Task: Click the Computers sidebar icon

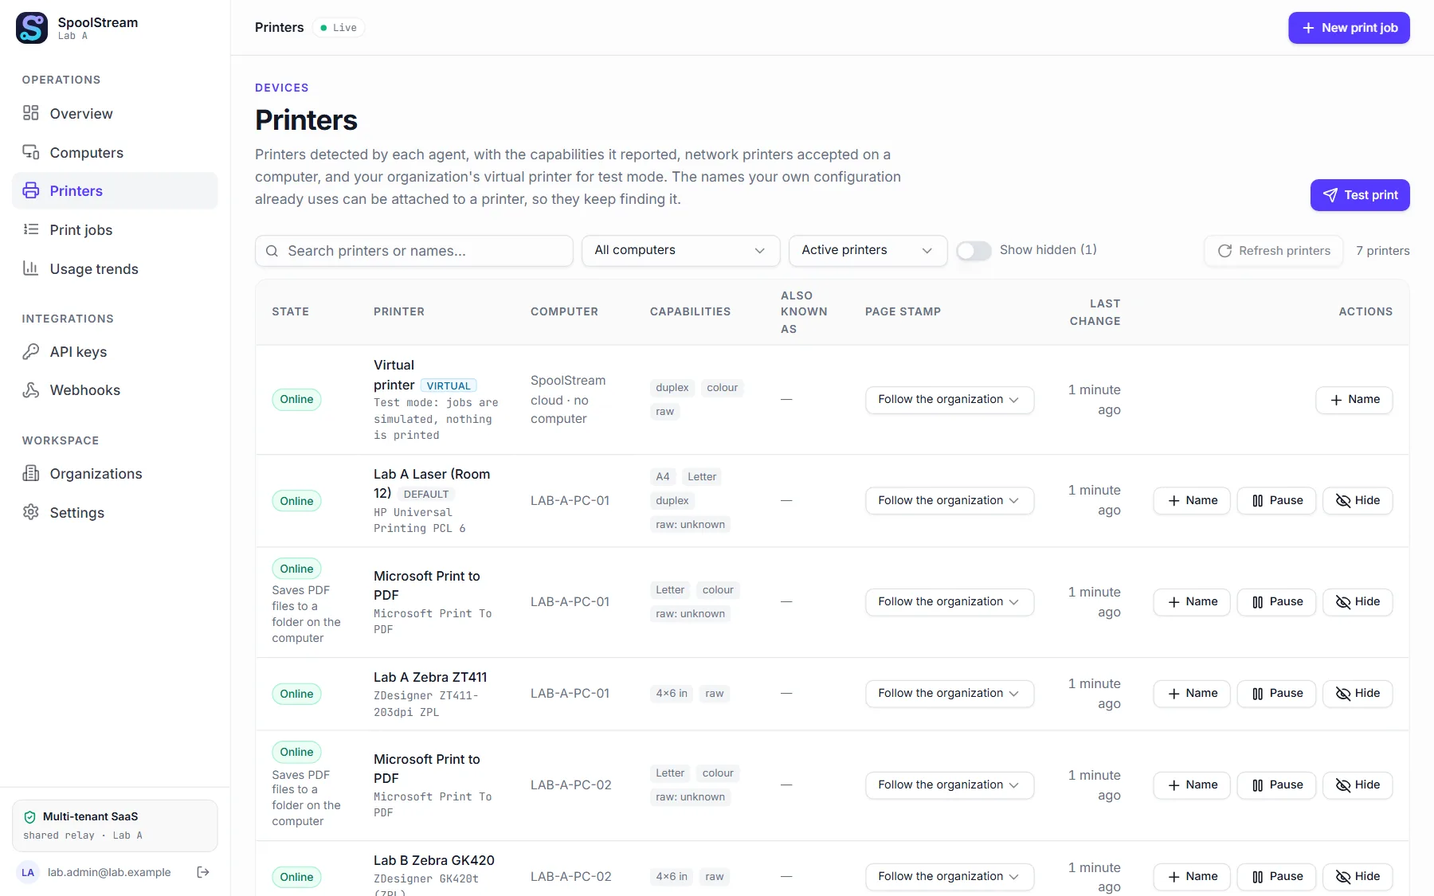Action: pos(31,152)
